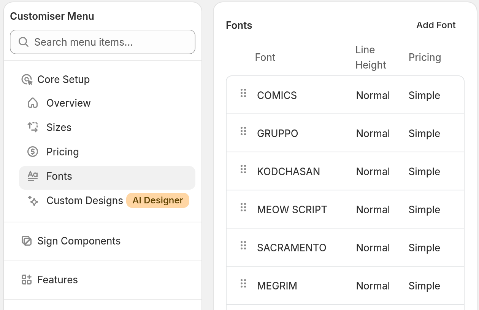Click Normal line height in MEGRIM row
The height and width of the screenshot is (310, 479).
(373, 286)
